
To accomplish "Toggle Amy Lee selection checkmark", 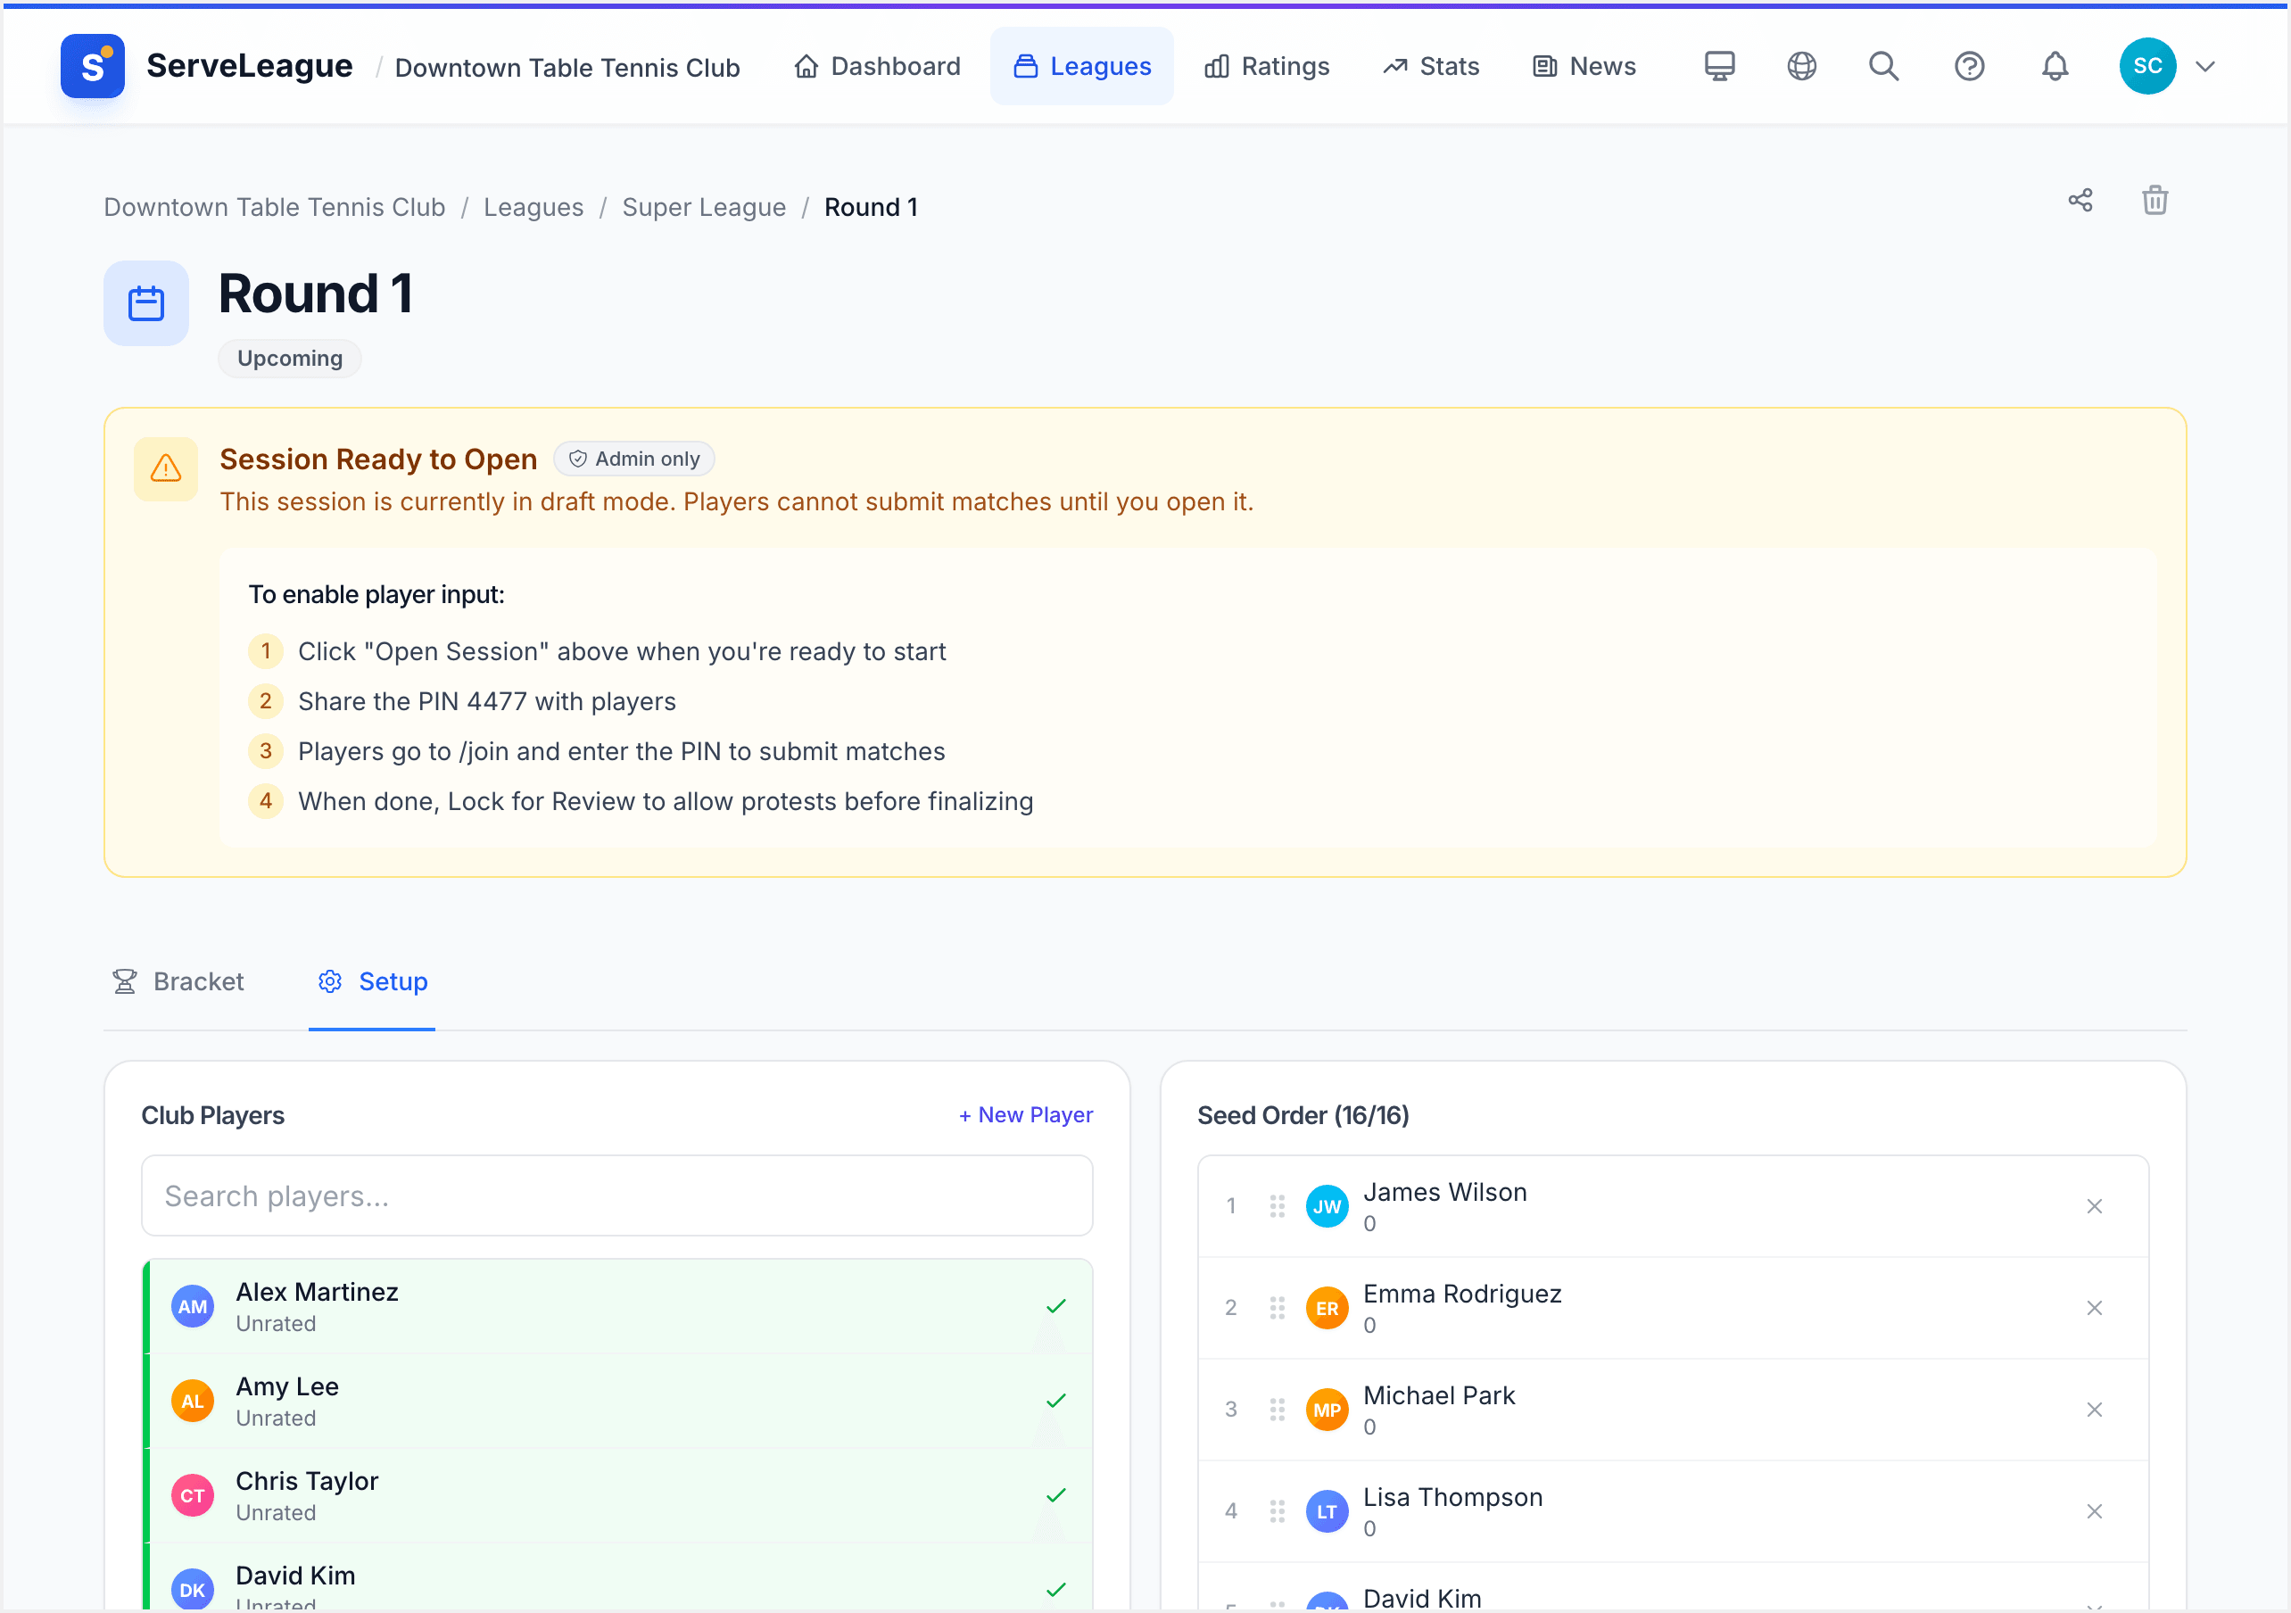I will click(1055, 1402).
